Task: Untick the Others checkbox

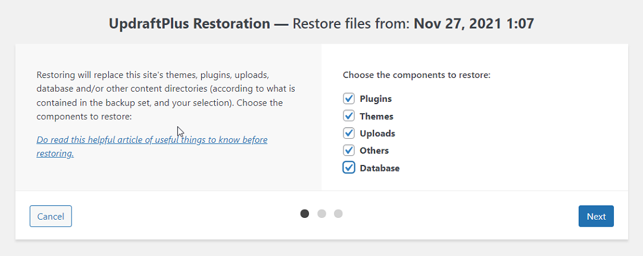Action: pos(349,151)
